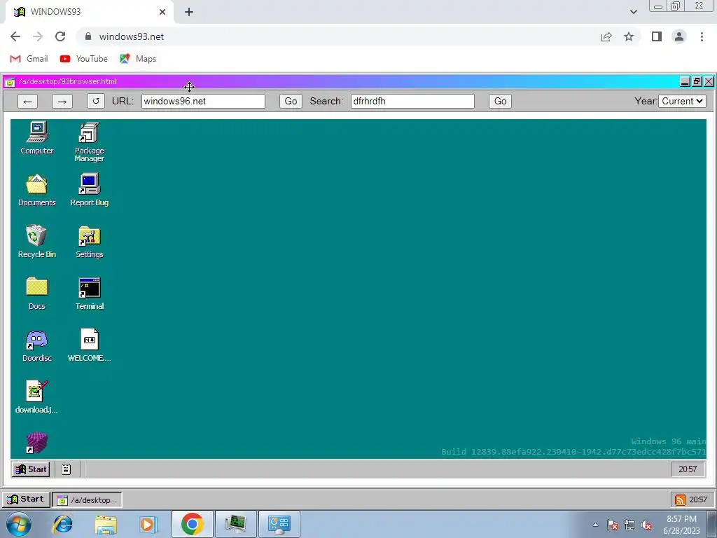
Task: Expand the Chrome tab search chevron
Action: (x=633, y=12)
